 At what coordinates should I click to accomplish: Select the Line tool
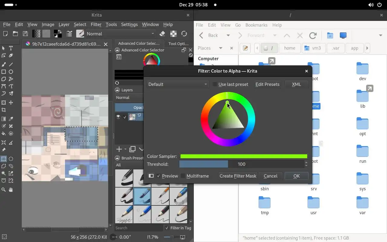coord(11,64)
